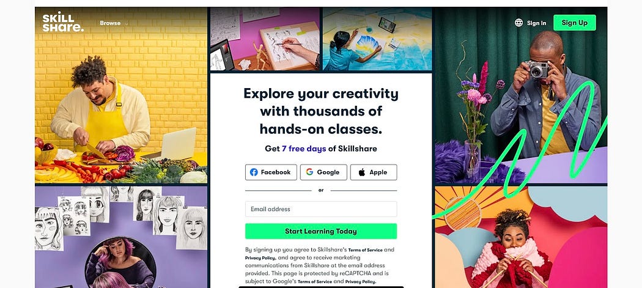Screen dimensions: 642x288
Task: Open Skillshare's Privacy Policy link
Action: click(260, 258)
